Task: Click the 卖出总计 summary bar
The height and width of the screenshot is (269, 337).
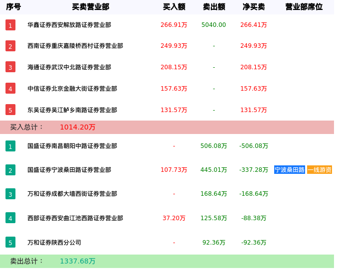Action: tap(167, 261)
